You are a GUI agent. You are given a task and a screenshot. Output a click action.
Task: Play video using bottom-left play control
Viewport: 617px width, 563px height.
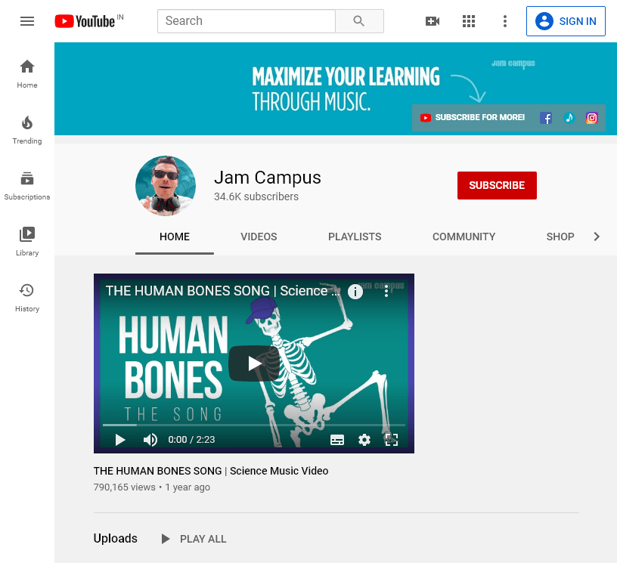click(x=120, y=440)
